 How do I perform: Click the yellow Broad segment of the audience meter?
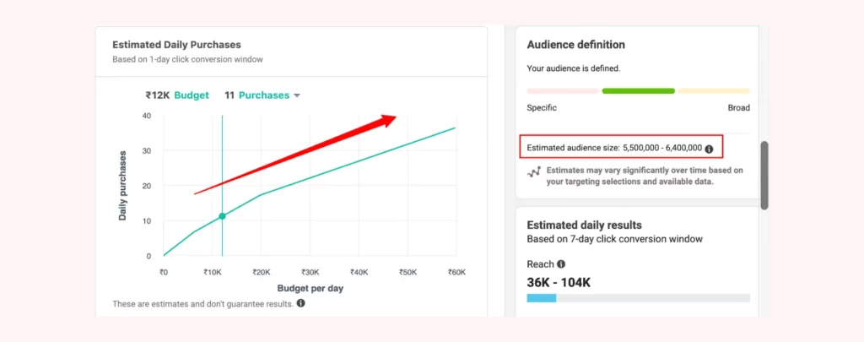714,91
